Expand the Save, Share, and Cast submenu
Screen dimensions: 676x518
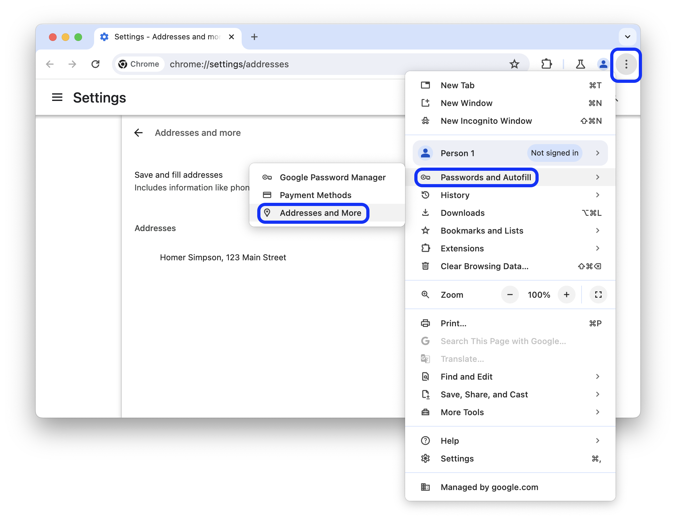(x=598, y=394)
